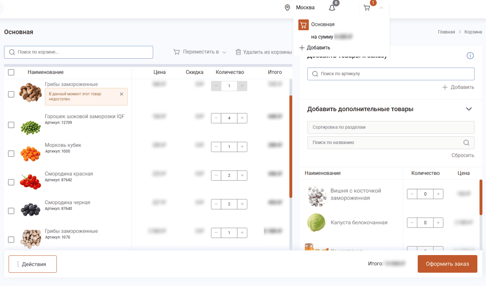Screen dimensions: 486x286
Task: Collapse the Добавить дополнительные товары section
Action: (469, 109)
